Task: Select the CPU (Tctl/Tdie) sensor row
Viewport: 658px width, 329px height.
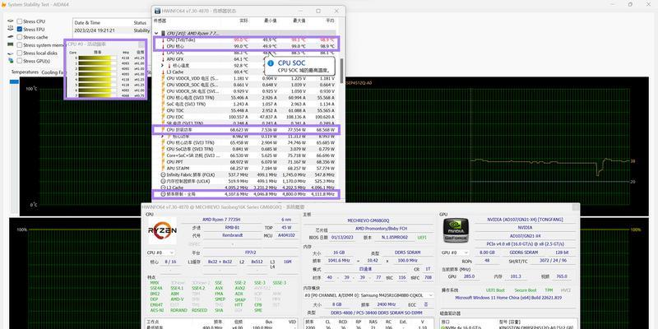Action: point(246,39)
